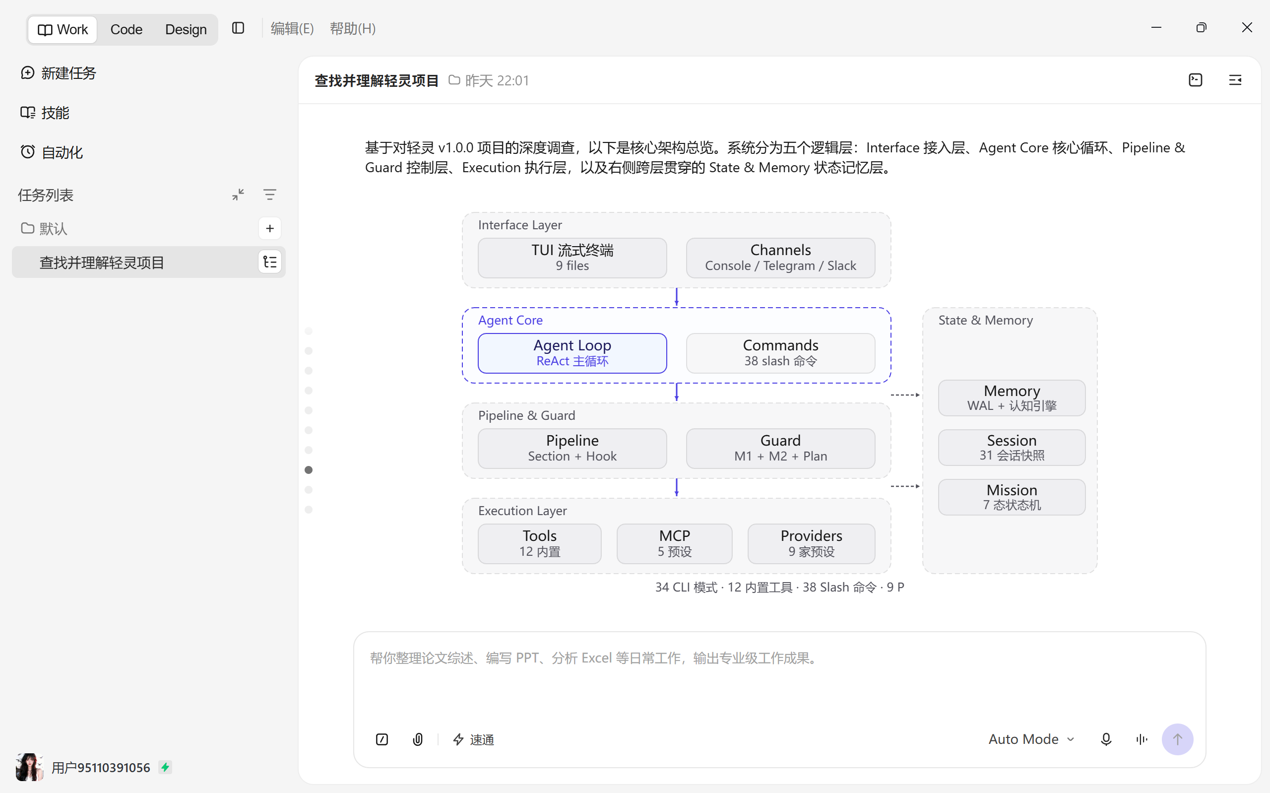Click the MCP 5 预设 node
The image size is (1270, 793).
coord(674,544)
